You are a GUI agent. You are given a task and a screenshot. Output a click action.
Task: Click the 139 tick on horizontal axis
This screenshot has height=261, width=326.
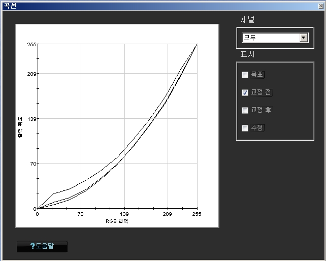tap(124, 215)
